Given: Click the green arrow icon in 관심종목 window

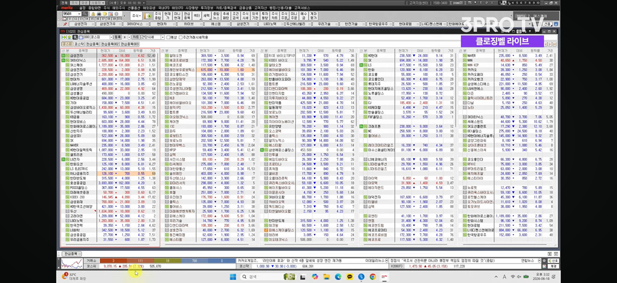Looking at the screenshot, I should click(64, 37).
